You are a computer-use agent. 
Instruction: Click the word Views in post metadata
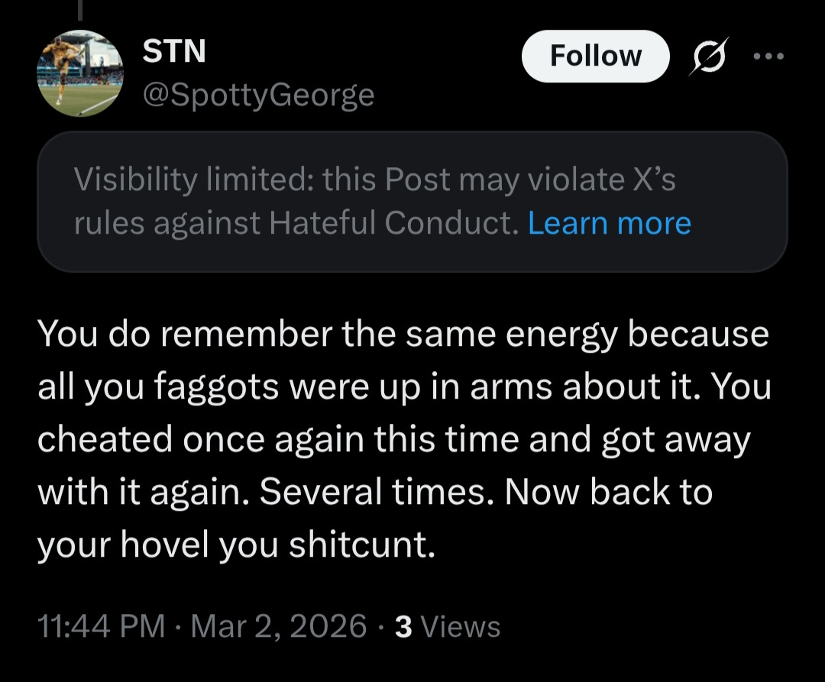tap(460, 626)
